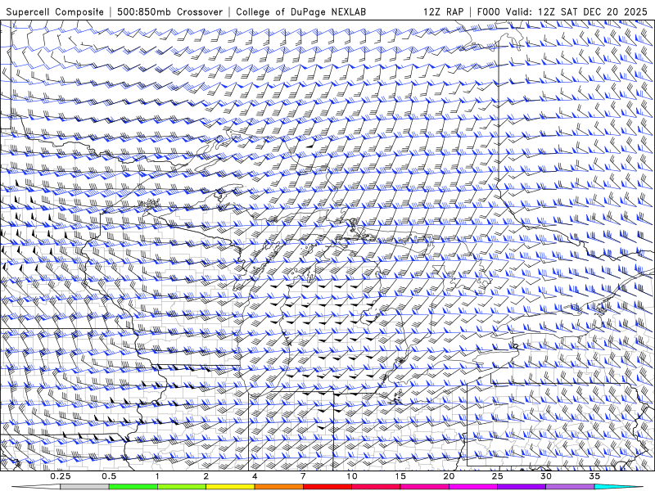Click the 'College of DuPage NEXLAB' text

(300, 11)
